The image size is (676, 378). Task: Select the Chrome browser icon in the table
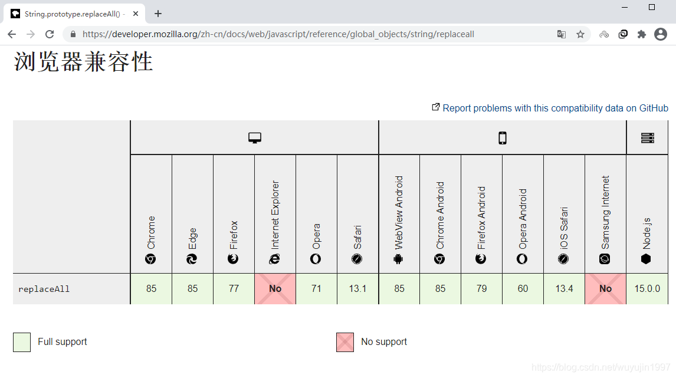tap(151, 258)
